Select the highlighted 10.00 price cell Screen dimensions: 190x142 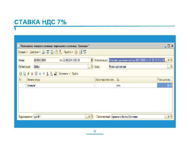click(x=165, y=85)
